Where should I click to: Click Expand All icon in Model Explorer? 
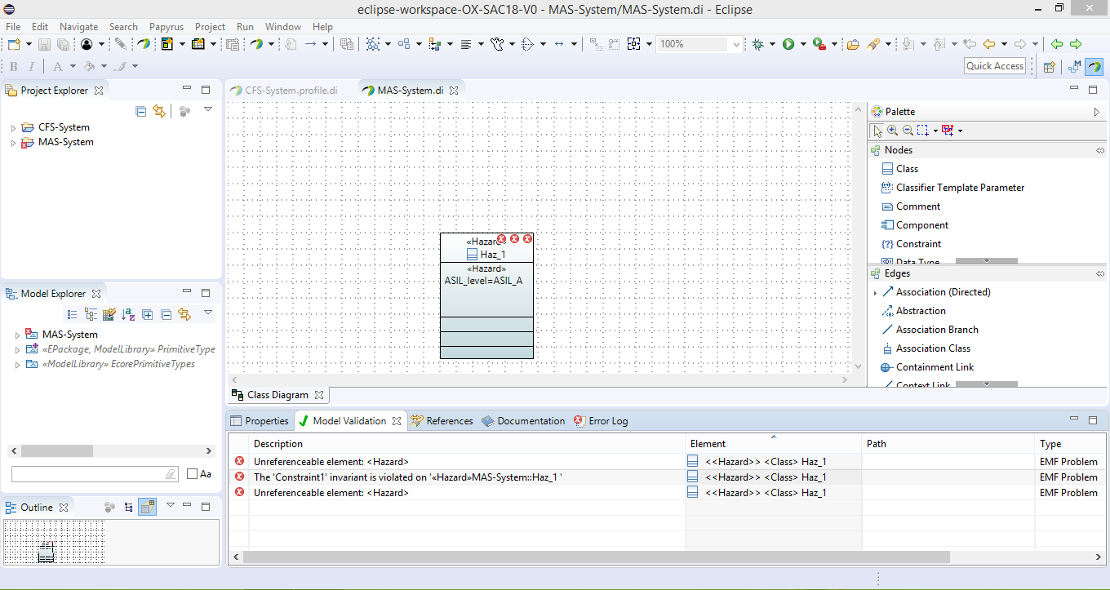click(x=148, y=314)
